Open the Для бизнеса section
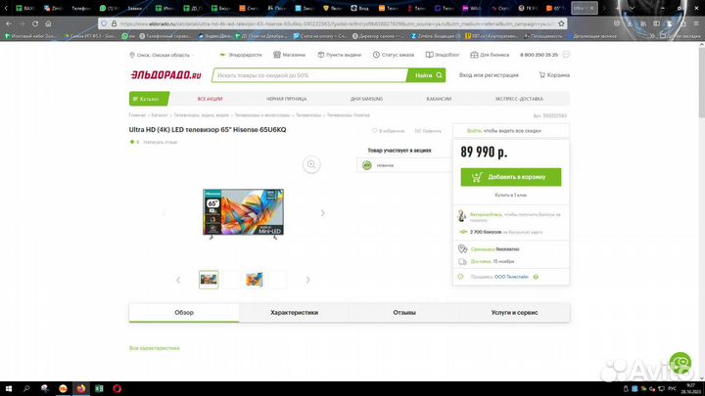Image resolution: width=705 pixels, height=396 pixels. point(490,55)
